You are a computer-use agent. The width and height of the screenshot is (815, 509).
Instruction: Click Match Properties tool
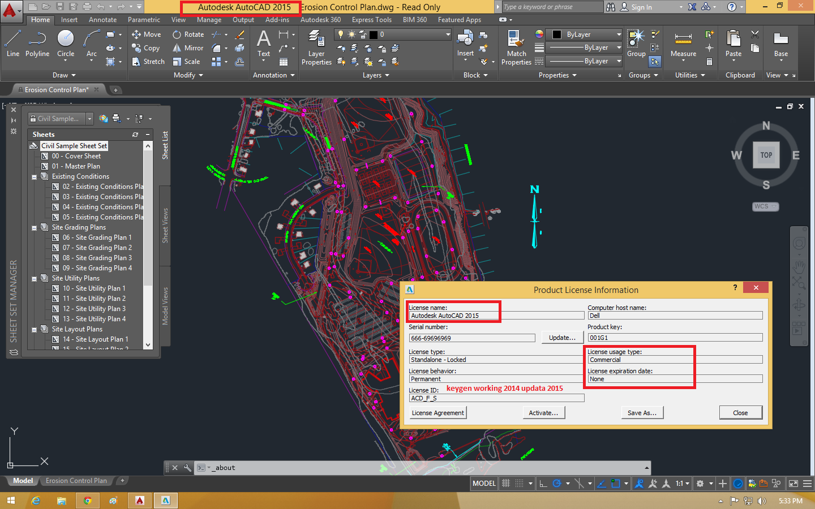tap(516, 48)
